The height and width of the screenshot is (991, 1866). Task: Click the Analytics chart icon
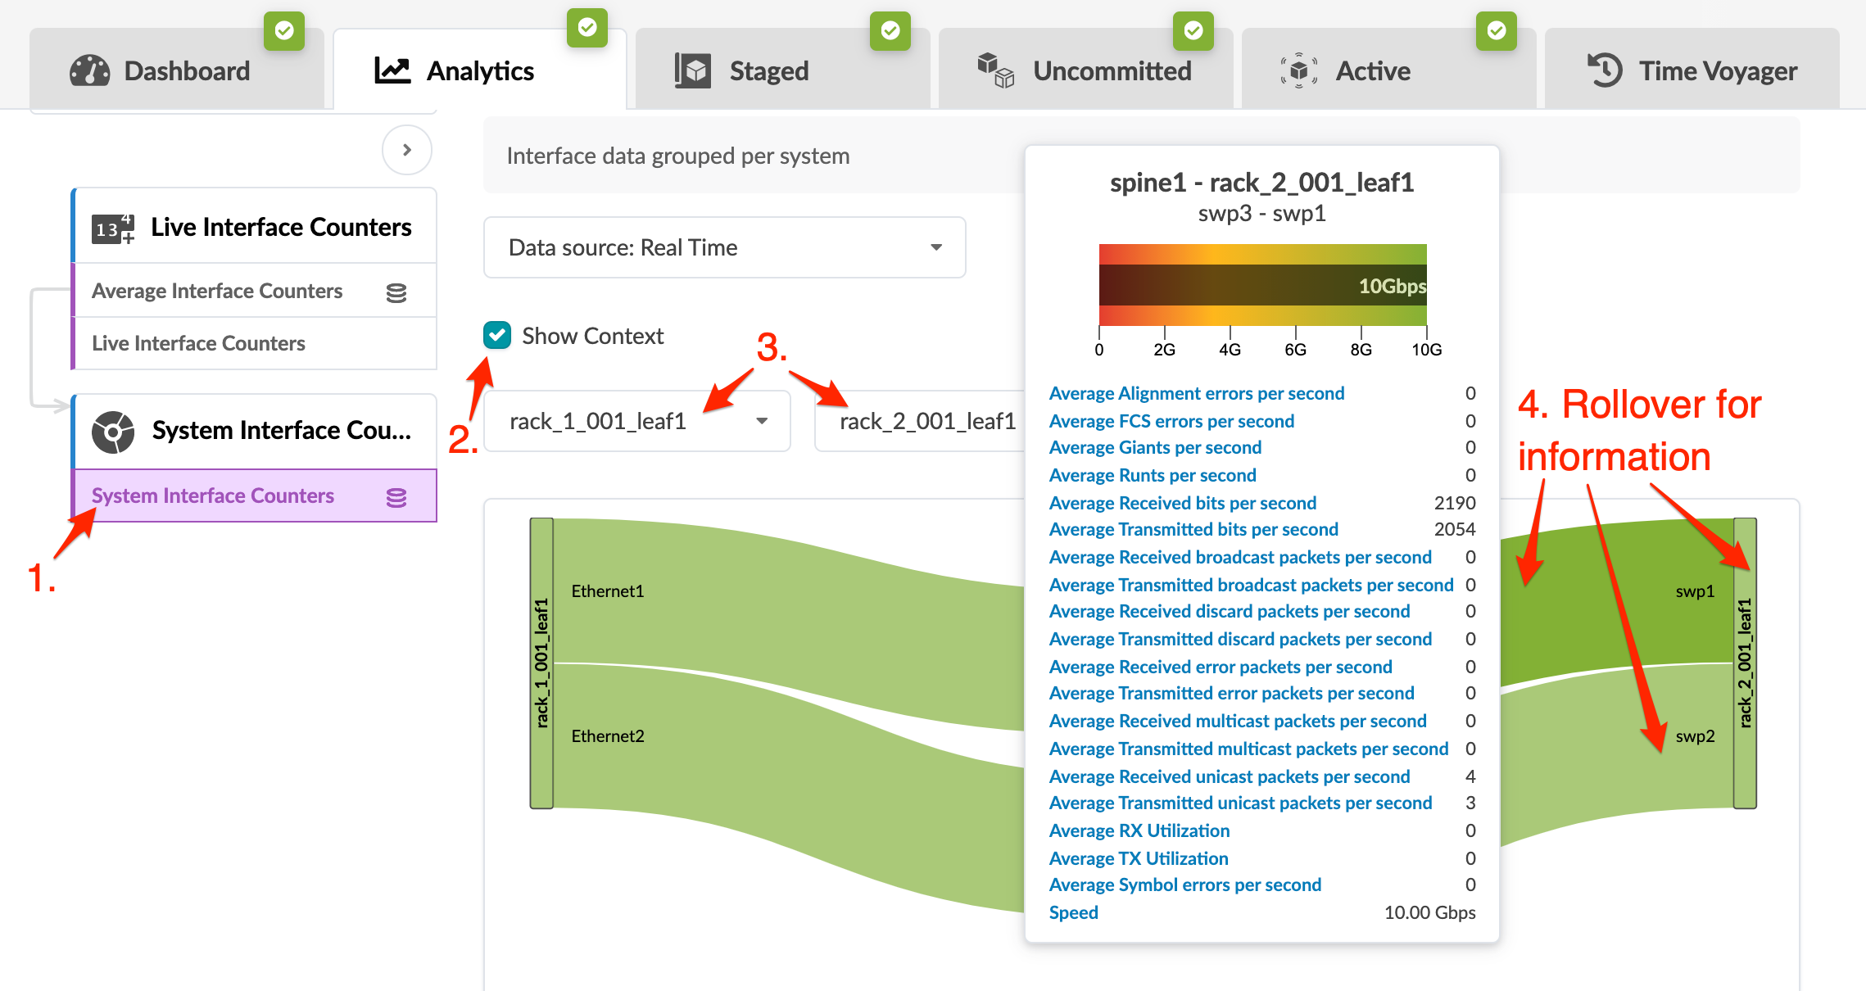[x=392, y=71]
